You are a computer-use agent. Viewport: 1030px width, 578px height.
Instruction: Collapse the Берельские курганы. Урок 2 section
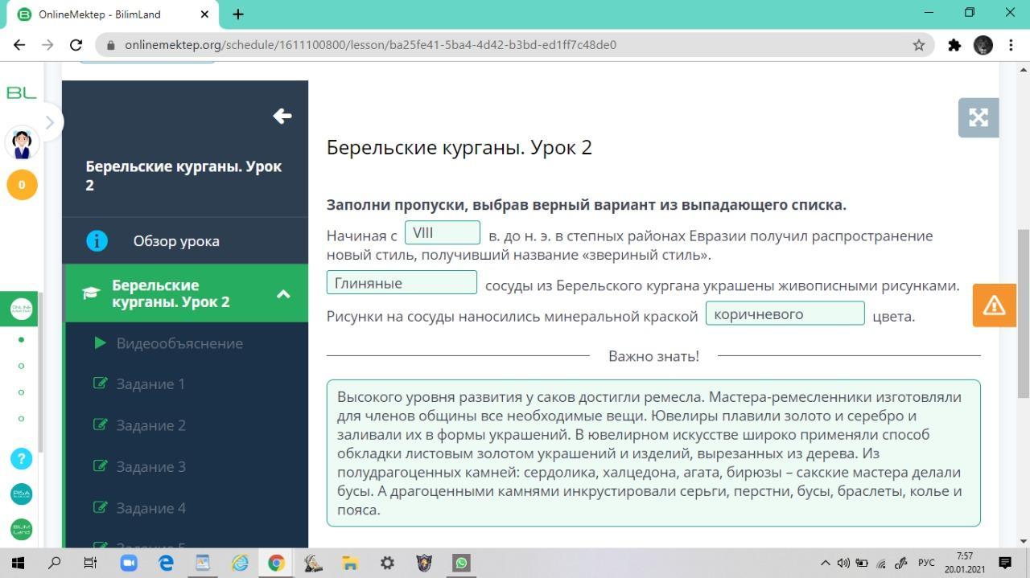click(x=283, y=294)
